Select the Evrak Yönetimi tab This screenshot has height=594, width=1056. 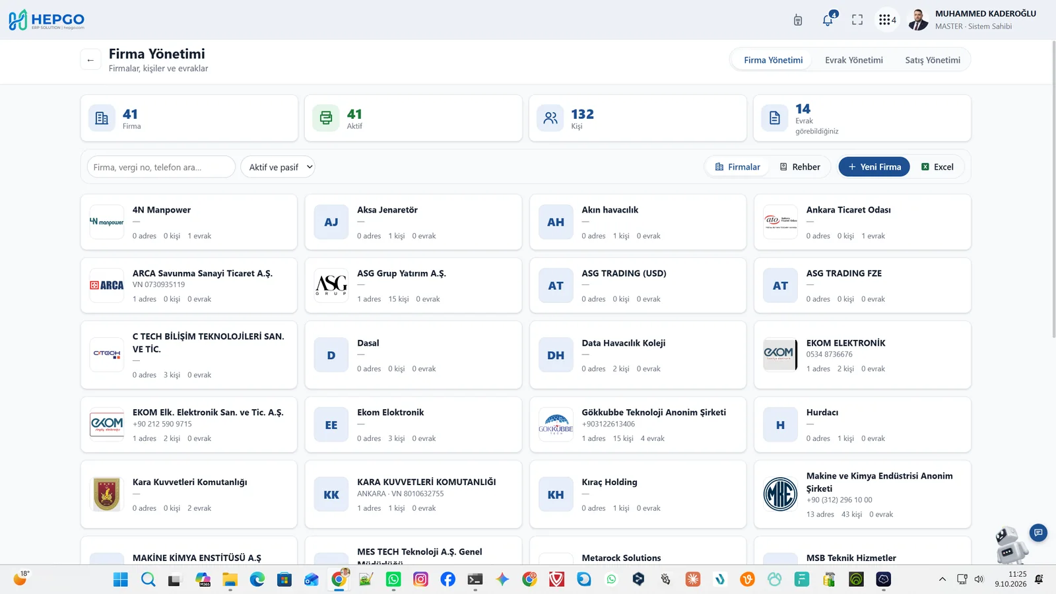point(853,60)
